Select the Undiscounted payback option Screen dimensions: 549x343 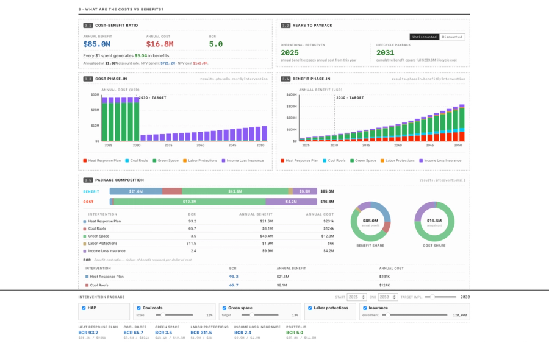(425, 37)
